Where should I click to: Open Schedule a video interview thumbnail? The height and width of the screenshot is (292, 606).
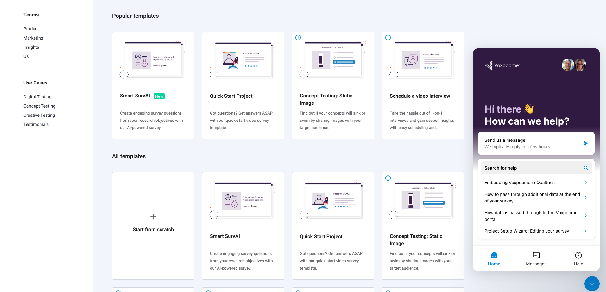[423, 59]
